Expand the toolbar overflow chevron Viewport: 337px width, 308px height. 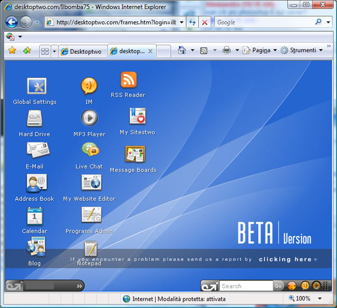tap(329, 46)
